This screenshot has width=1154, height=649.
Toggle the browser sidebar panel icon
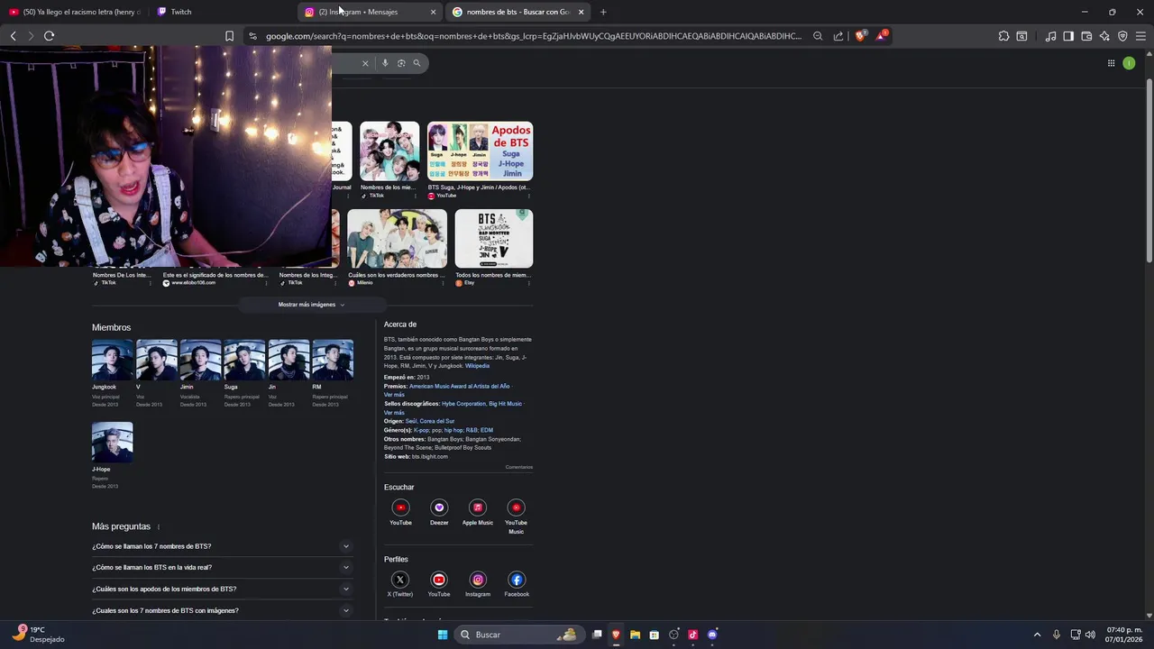(x=1068, y=36)
